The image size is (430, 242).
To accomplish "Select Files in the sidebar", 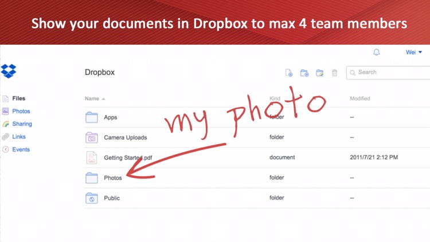I will coord(19,98).
